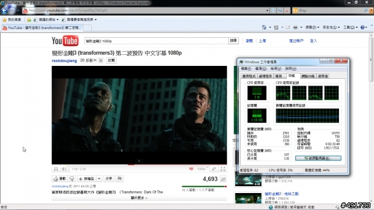This screenshot has width=374, height=210.
Task: Flag the video with the flag icon
Action: (x=119, y=178)
